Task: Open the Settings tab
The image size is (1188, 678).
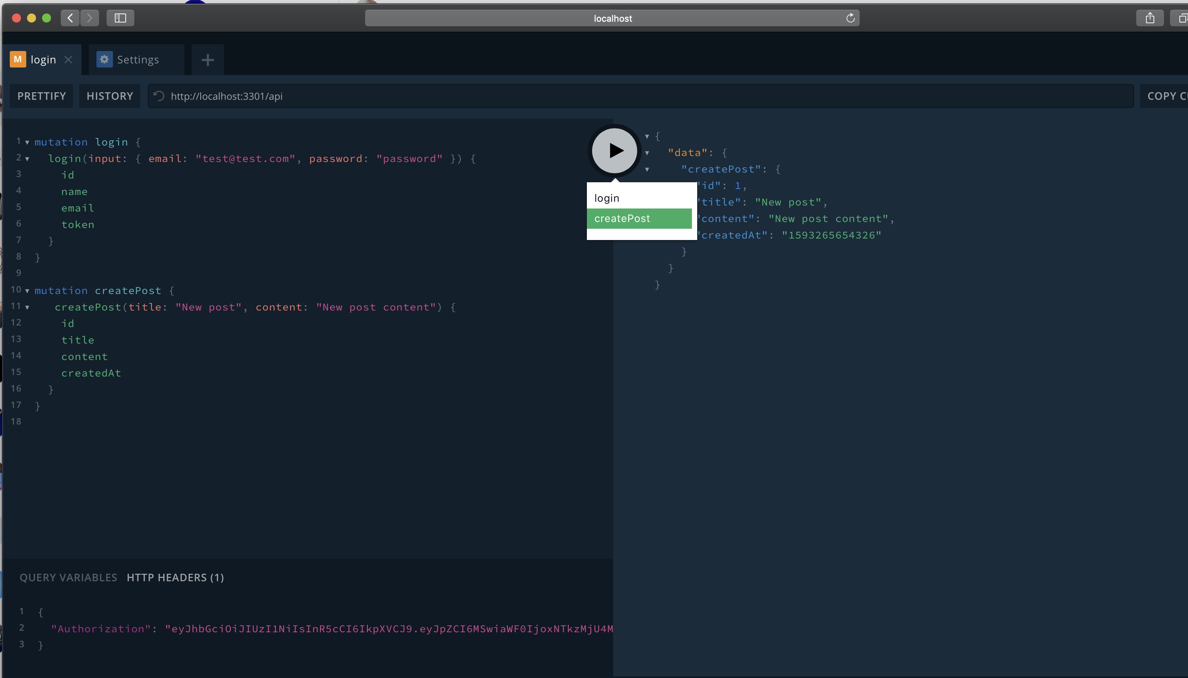Action: [136, 60]
